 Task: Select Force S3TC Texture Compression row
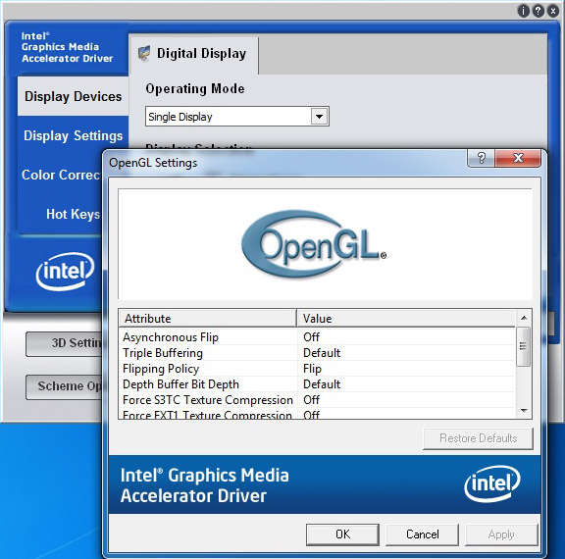(x=317, y=400)
